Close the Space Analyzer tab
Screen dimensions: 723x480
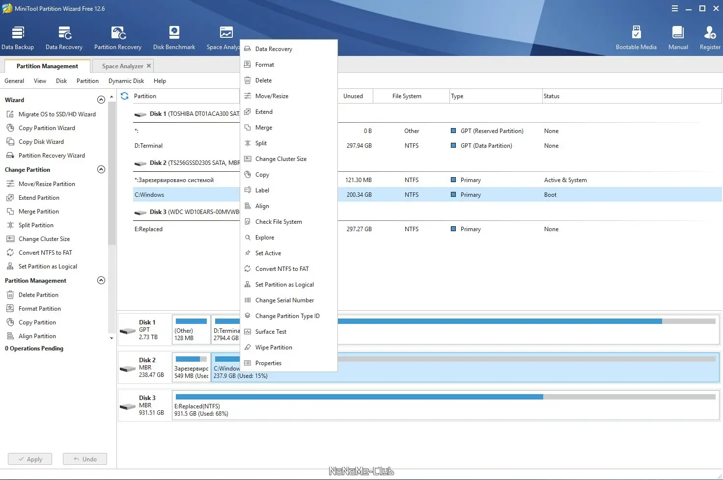[149, 66]
